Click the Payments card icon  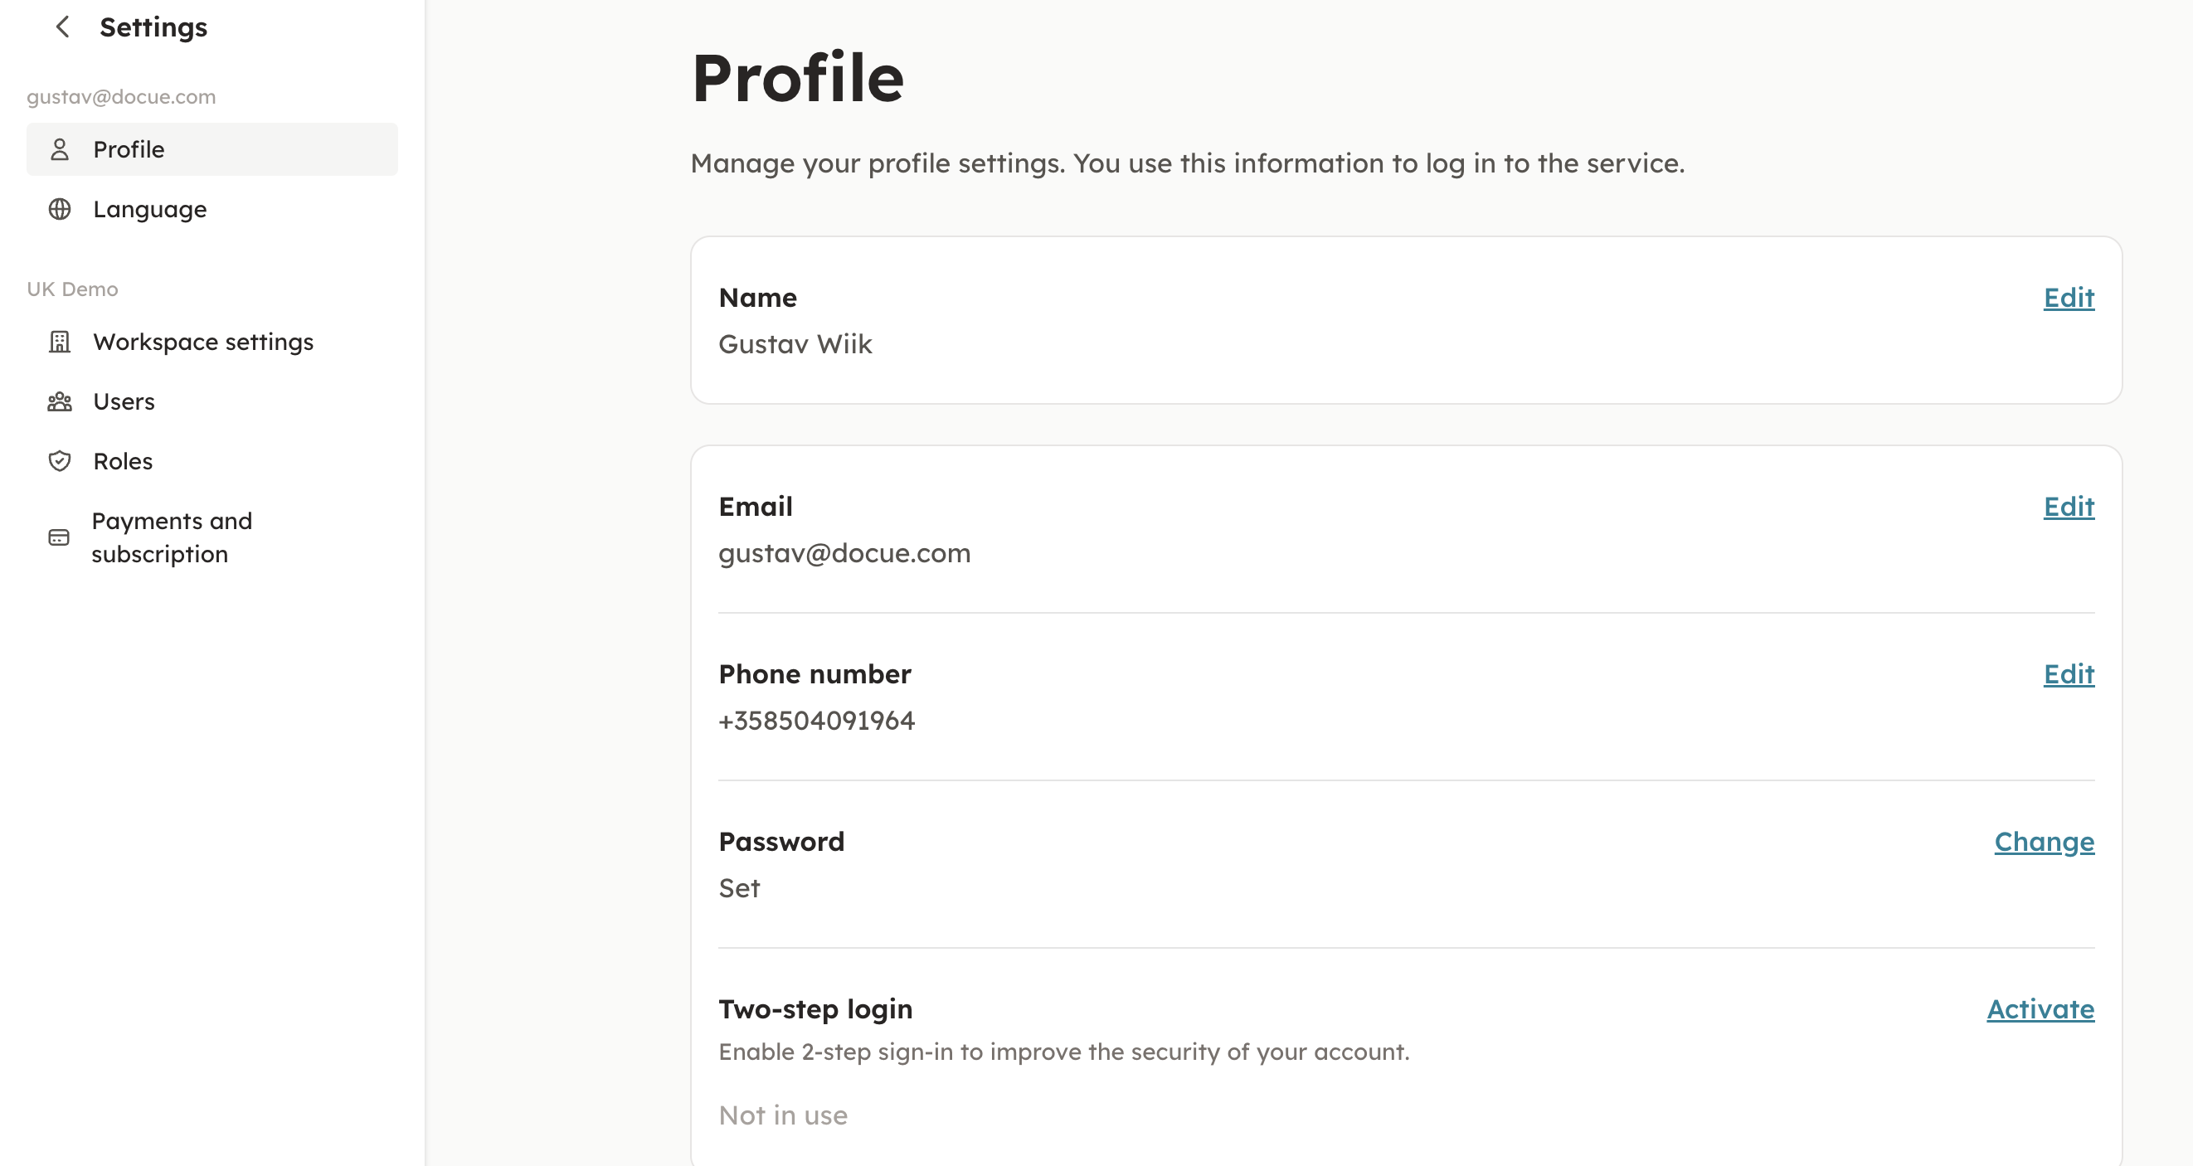59,538
